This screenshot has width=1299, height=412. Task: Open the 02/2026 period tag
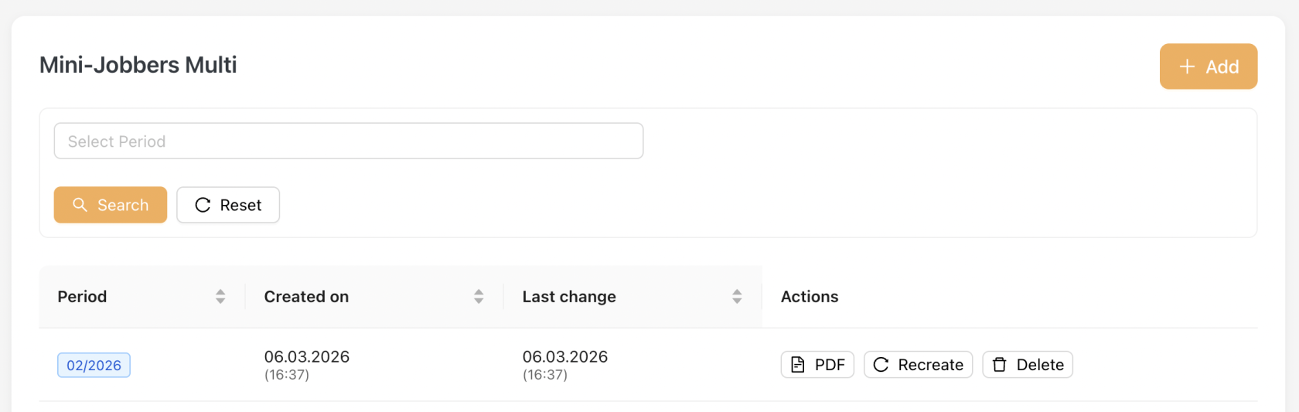(x=94, y=365)
